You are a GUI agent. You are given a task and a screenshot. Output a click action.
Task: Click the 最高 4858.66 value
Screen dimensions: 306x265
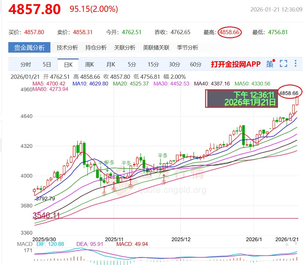tap(229, 32)
